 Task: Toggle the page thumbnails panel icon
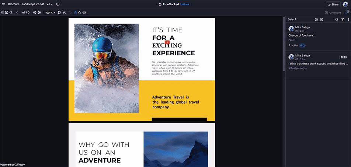pos(2,13)
